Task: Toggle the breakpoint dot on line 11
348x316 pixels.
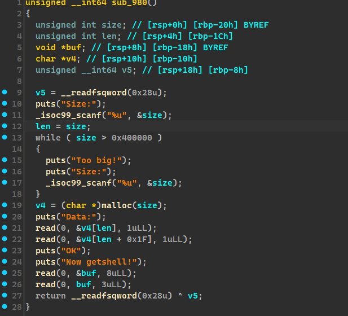Action: [5, 115]
